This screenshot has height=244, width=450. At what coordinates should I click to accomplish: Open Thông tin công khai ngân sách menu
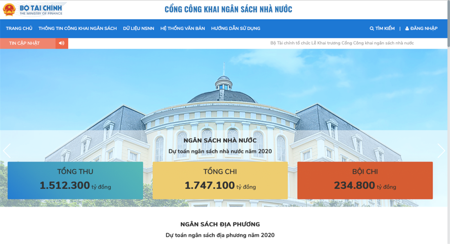(x=77, y=28)
